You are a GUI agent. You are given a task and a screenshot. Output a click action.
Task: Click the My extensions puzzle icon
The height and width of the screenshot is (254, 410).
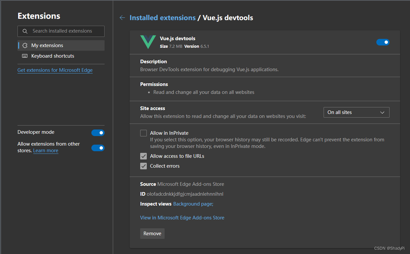(25, 45)
